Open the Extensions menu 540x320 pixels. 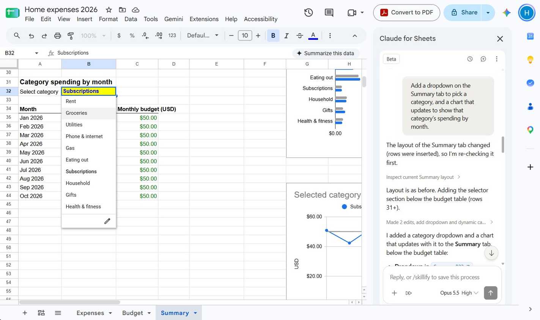(204, 19)
